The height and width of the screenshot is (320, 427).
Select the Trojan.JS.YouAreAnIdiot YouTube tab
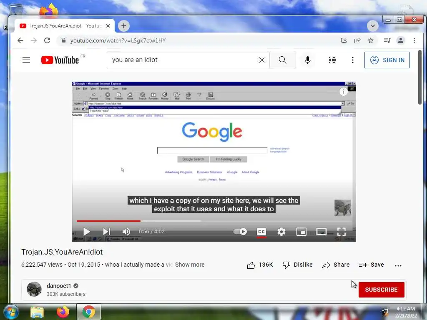64,26
